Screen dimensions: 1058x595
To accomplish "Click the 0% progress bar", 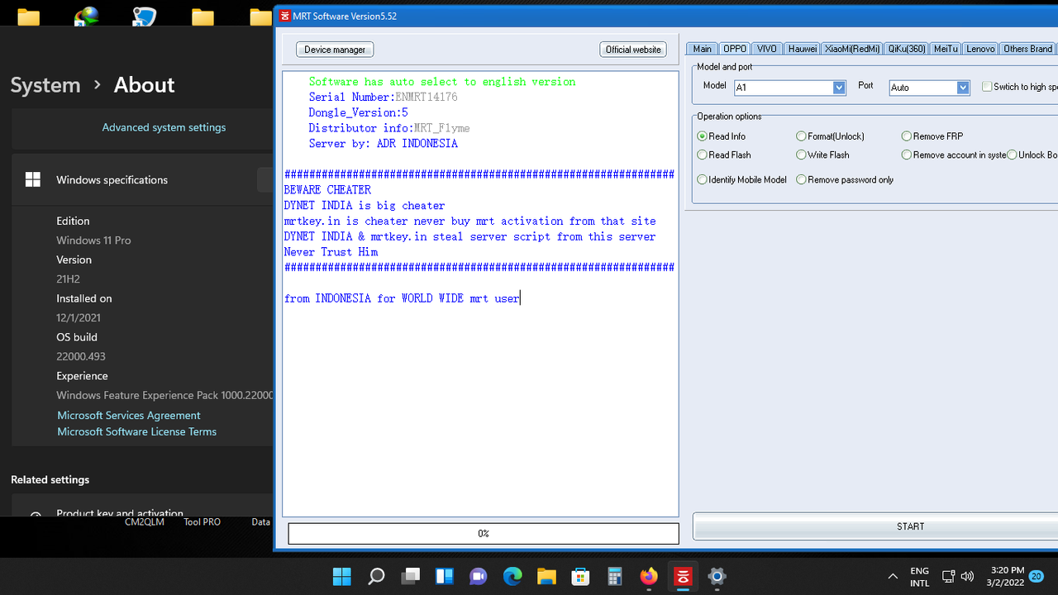I will click(x=483, y=533).
